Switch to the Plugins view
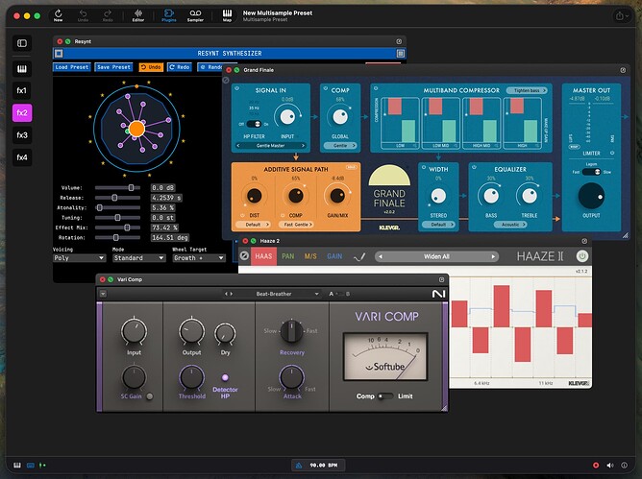This screenshot has width=642, height=479. click(x=169, y=15)
